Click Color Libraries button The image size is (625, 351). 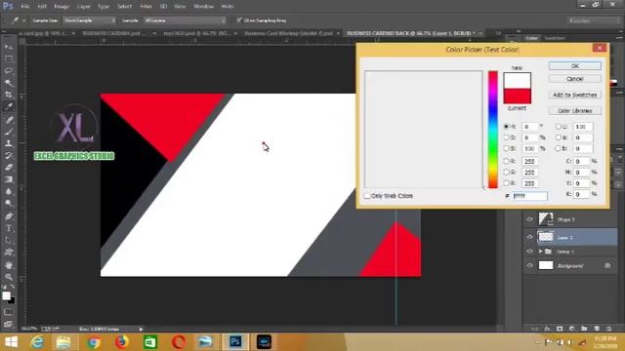point(575,110)
